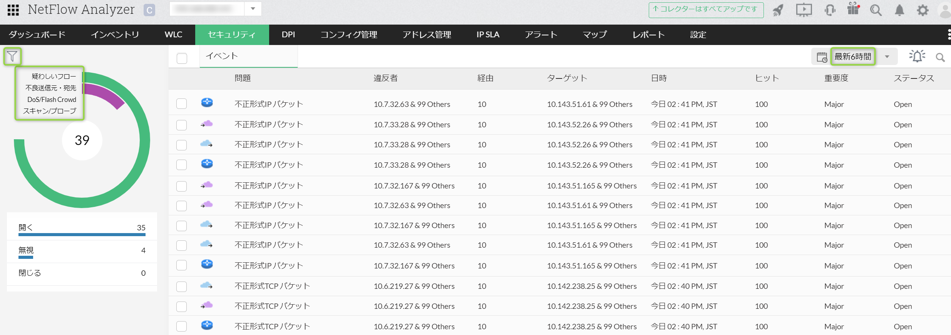This screenshot has height=335, width=951.
Task: Open the レポート menu tab
Action: point(648,35)
